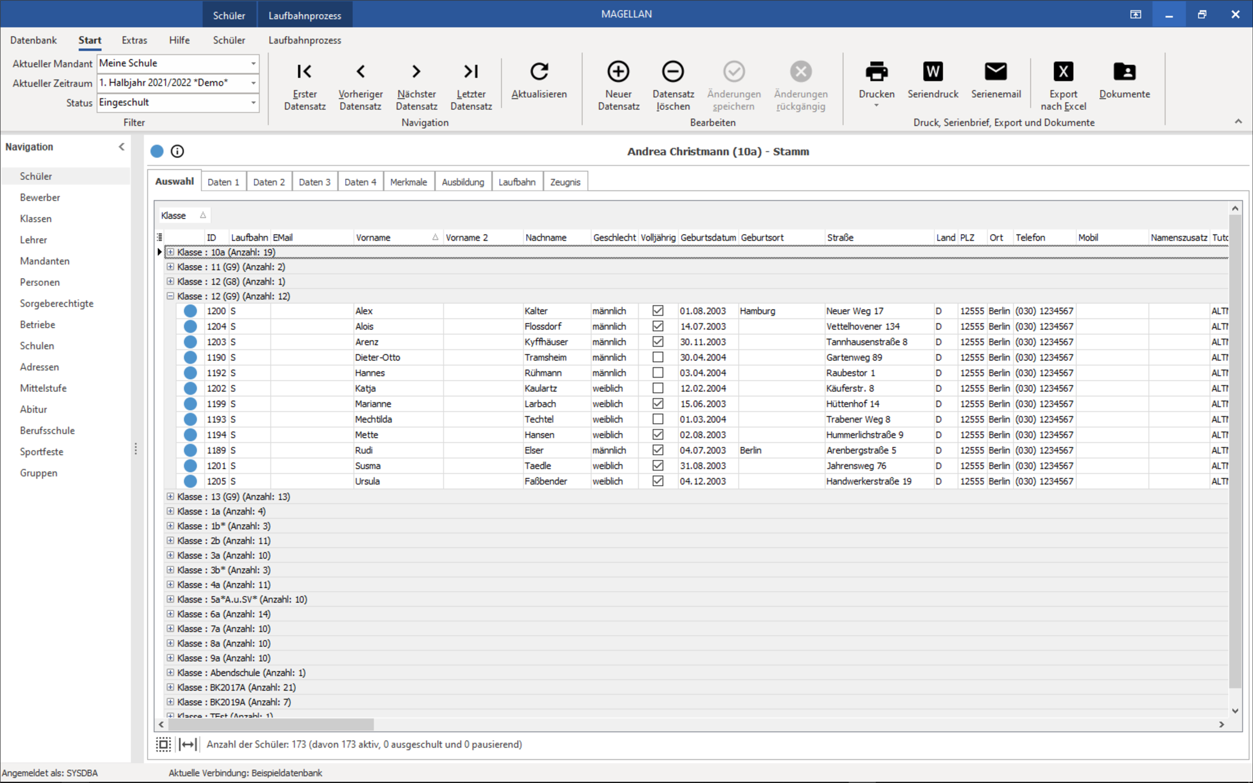Screen dimensions: 1253x783
Task: Toggle Volljährig checkbox for Marianne Larbach
Action: coord(658,404)
